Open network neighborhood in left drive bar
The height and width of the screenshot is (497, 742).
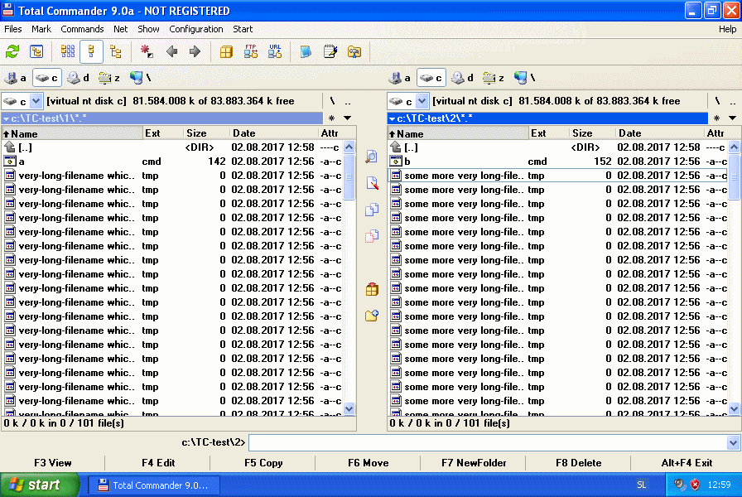click(x=141, y=78)
